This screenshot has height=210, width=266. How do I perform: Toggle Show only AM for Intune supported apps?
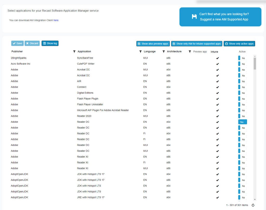pos(174,44)
